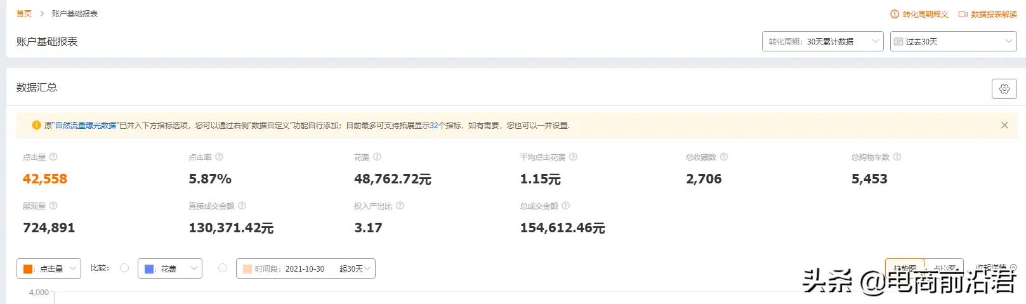Click the blue 花费 color swatch

point(149,269)
